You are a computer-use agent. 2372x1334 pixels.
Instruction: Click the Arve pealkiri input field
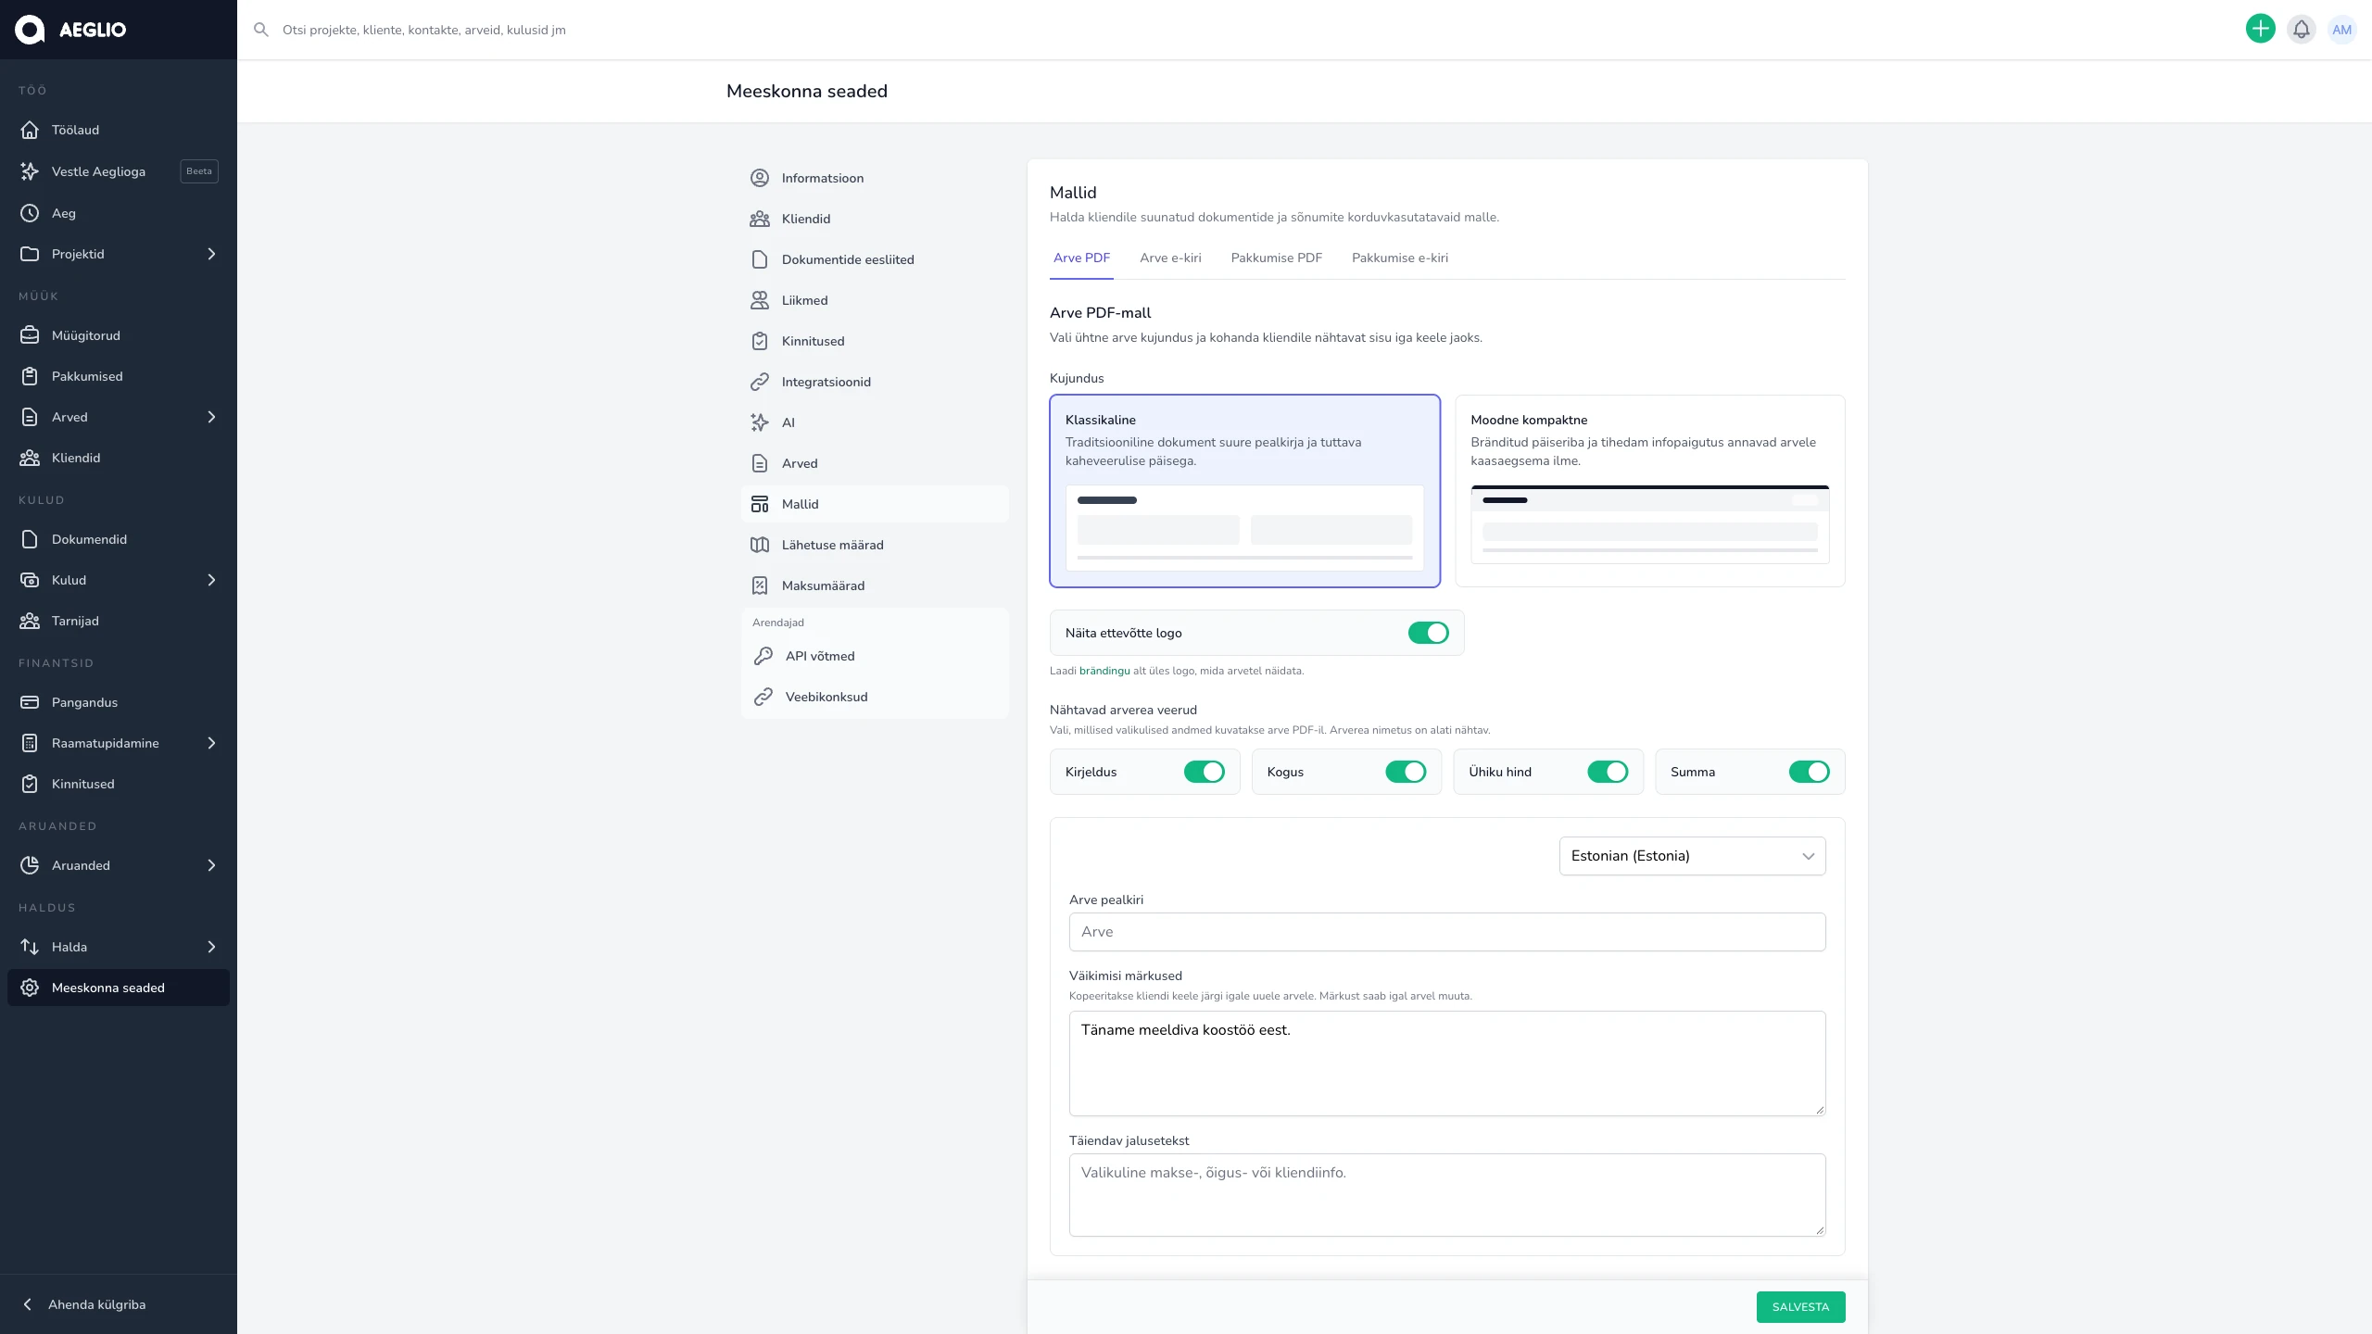tap(1447, 932)
